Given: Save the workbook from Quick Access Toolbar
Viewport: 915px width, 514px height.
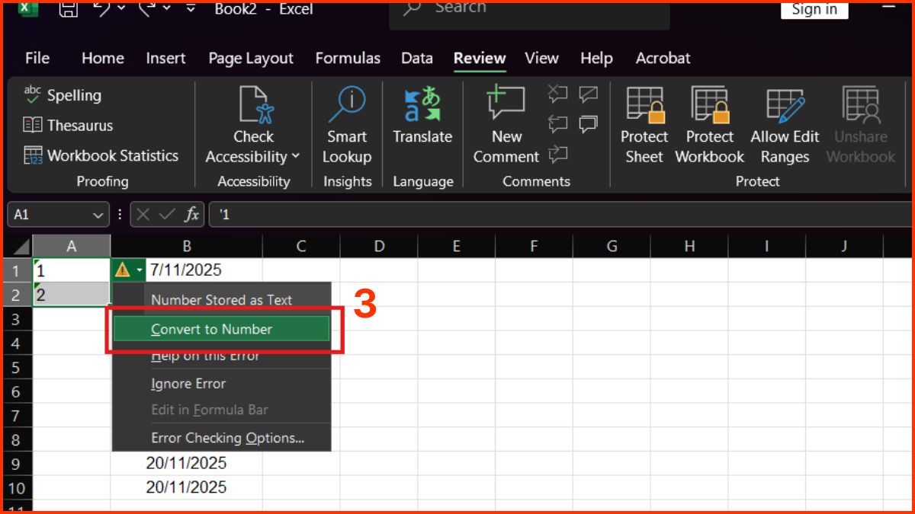Looking at the screenshot, I should pyautogui.click(x=68, y=9).
